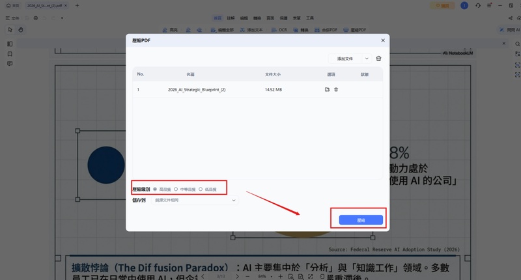Clear the file list with the basket icon
The width and height of the screenshot is (521, 280).
(x=378, y=59)
